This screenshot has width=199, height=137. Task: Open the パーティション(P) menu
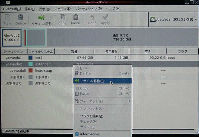tap(89, 9)
